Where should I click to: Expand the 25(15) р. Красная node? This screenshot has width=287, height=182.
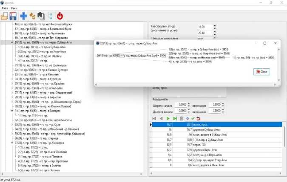tap(12, 84)
